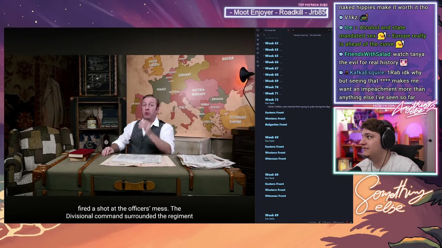Click Random Learning in the breadcrumb
The height and width of the screenshot is (248, 442).
pos(300,35)
